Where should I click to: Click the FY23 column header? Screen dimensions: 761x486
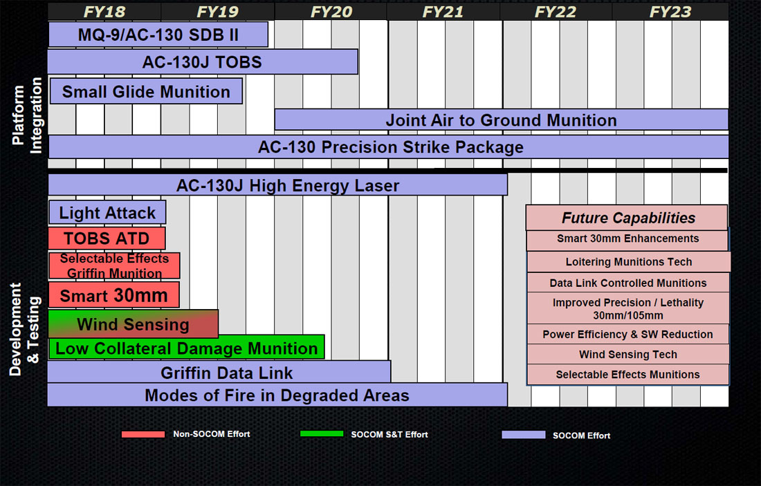[670, 12]
